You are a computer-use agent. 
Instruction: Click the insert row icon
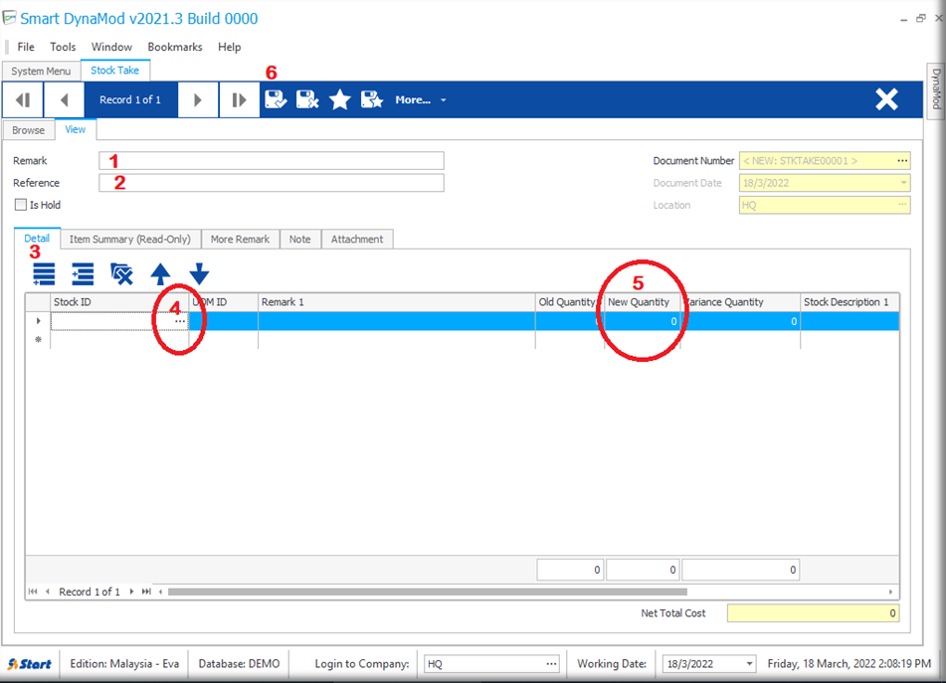83,274
